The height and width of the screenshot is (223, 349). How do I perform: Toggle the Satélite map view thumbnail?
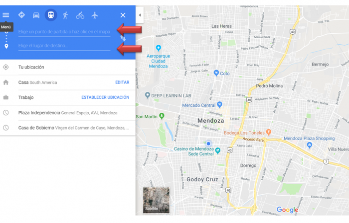[156, 200]
